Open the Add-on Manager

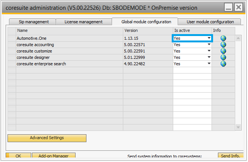point(53,156)
